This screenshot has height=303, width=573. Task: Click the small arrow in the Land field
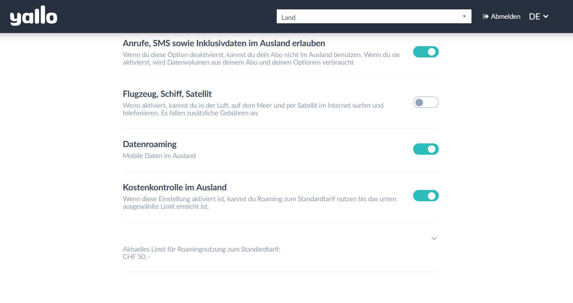point(464,17)
